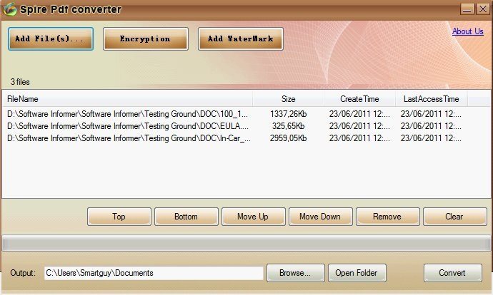Screen dimensions: 493x295
Task: Open the About Us link
Action: tap(467, 31)
